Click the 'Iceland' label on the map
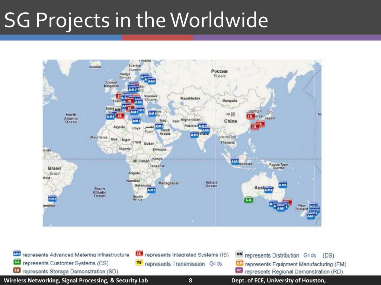 (x=95, y=67)
